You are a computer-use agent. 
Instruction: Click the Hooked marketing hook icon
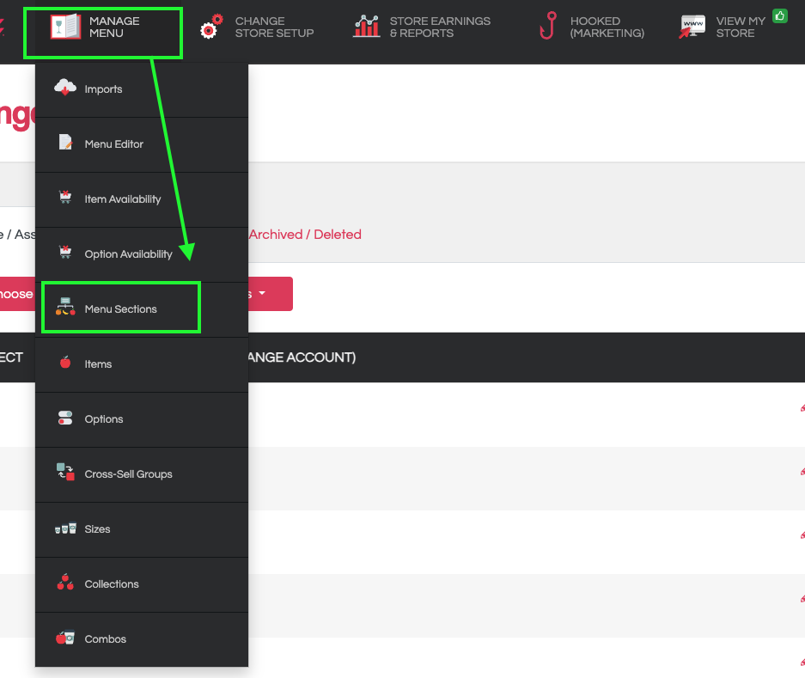tap(548, 26)
